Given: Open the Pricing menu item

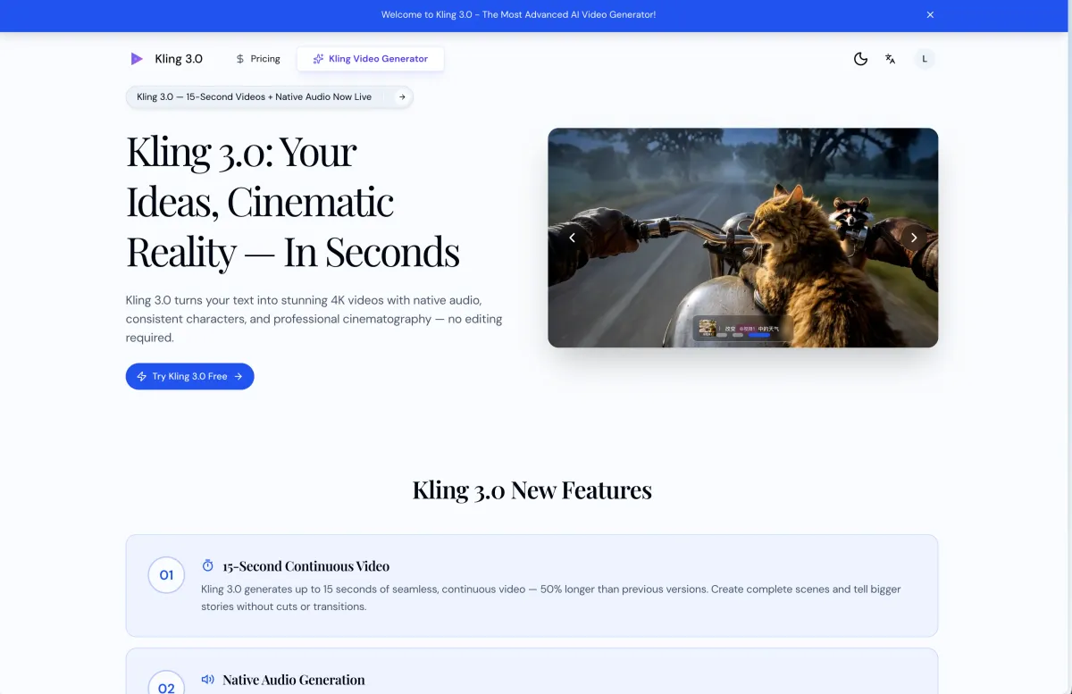Looking at the screenshot, I should coord(257,59).
